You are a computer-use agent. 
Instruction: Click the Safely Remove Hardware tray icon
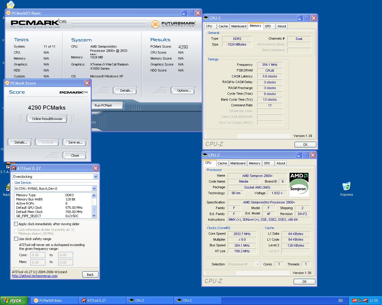coord(360,301)
